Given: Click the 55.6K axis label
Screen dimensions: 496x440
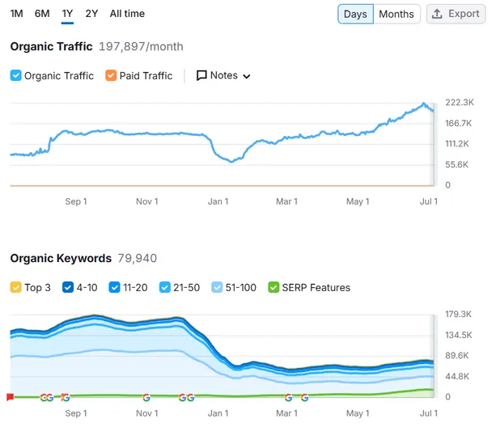Looking at the screenshot, I should [x=457, y=165].
